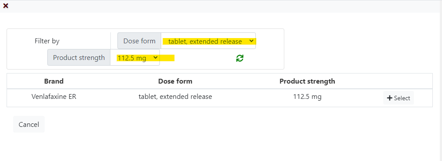The image size is (442, 161).
Task: Click the row's 112.5 mg strength cell
Action: 307,97
